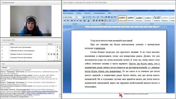Apply underline formatting in Word ribbon
Screen dimensions: 176x99
click(x=68, y=21)
